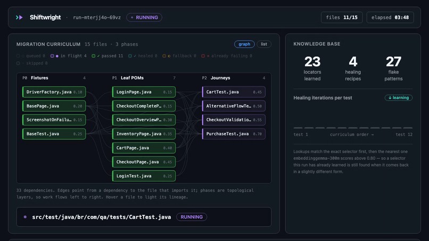429x241 pixels.
Task: Select the AlternativeFlowTe… node
Action: point(234,106)
